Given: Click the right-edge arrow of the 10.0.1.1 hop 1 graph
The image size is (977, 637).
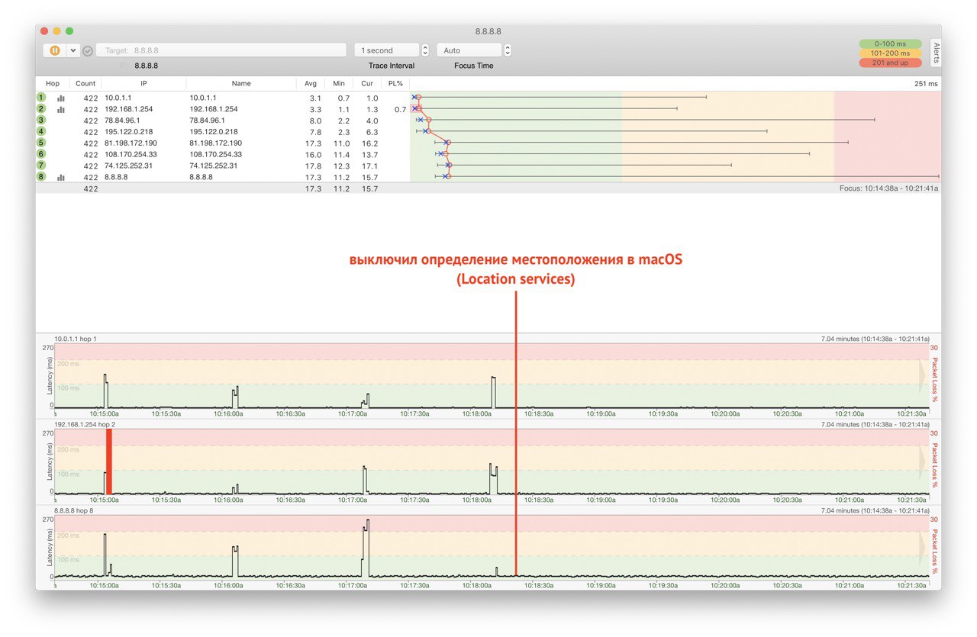Looking at the screenshot, I should [924, 375].
